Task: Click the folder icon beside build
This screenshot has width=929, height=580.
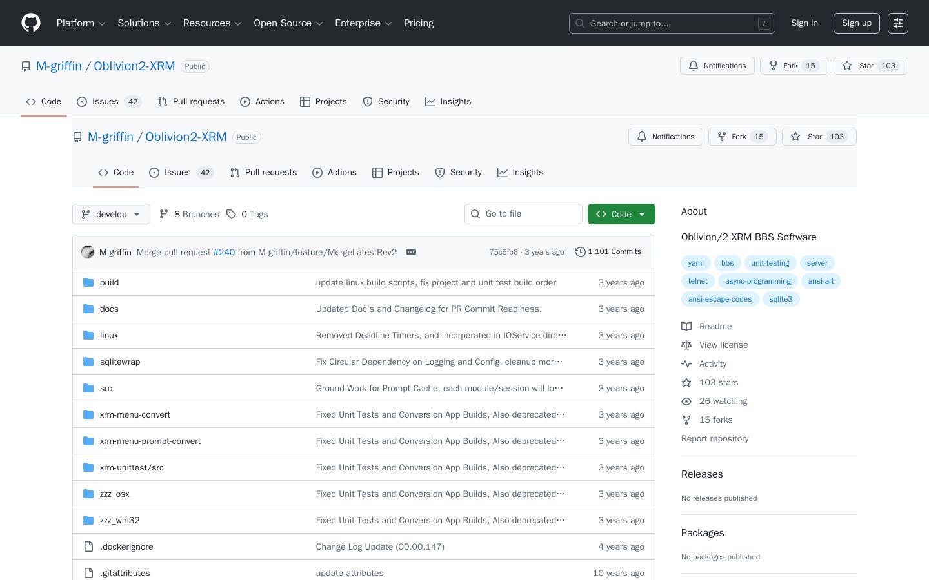Action: coord(88,282)
